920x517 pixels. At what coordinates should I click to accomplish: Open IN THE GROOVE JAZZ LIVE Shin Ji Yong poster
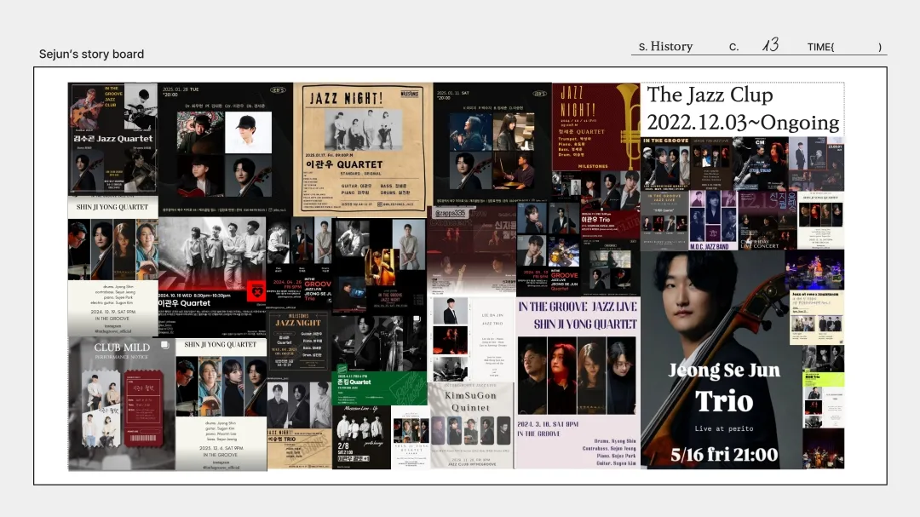click(x=578, y=382)
